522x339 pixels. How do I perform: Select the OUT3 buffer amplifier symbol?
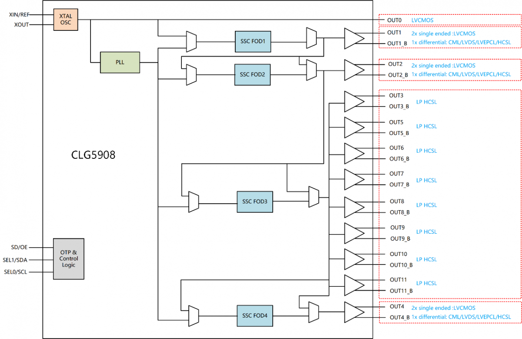tap(354, 101)
